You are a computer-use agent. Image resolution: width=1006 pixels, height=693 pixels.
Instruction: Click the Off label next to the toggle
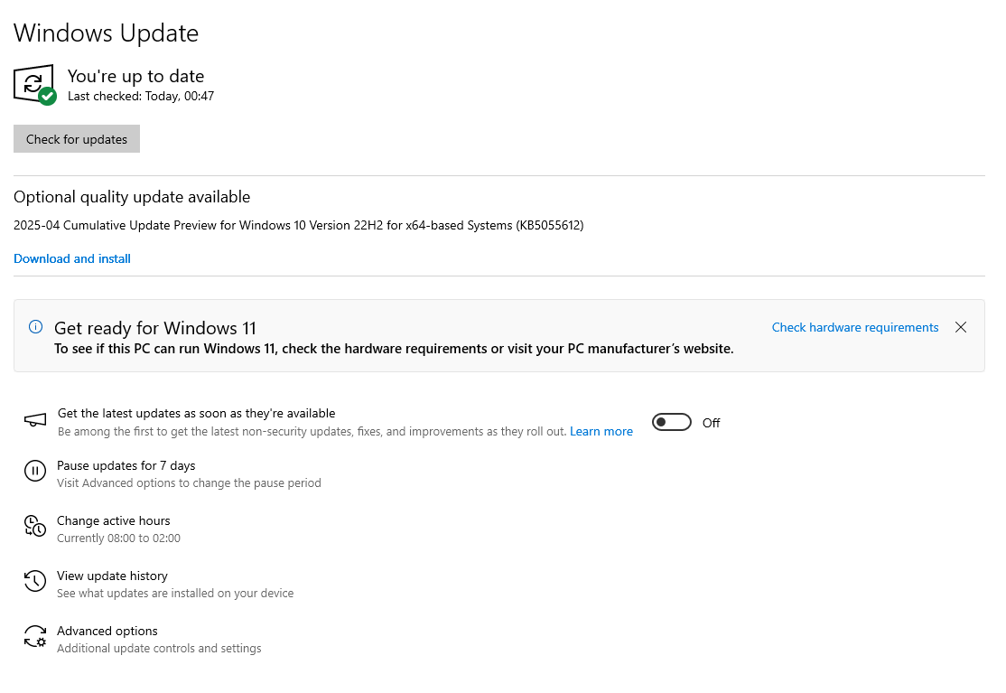point(711,423)
